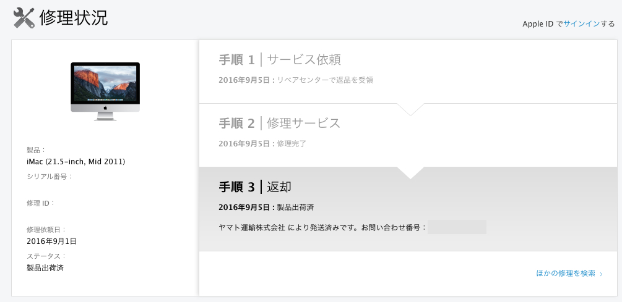Screen dimensions: 622x302
Task: Click the redacted お問い合わせ番号 tracking number field
Action: click(457, 227)
